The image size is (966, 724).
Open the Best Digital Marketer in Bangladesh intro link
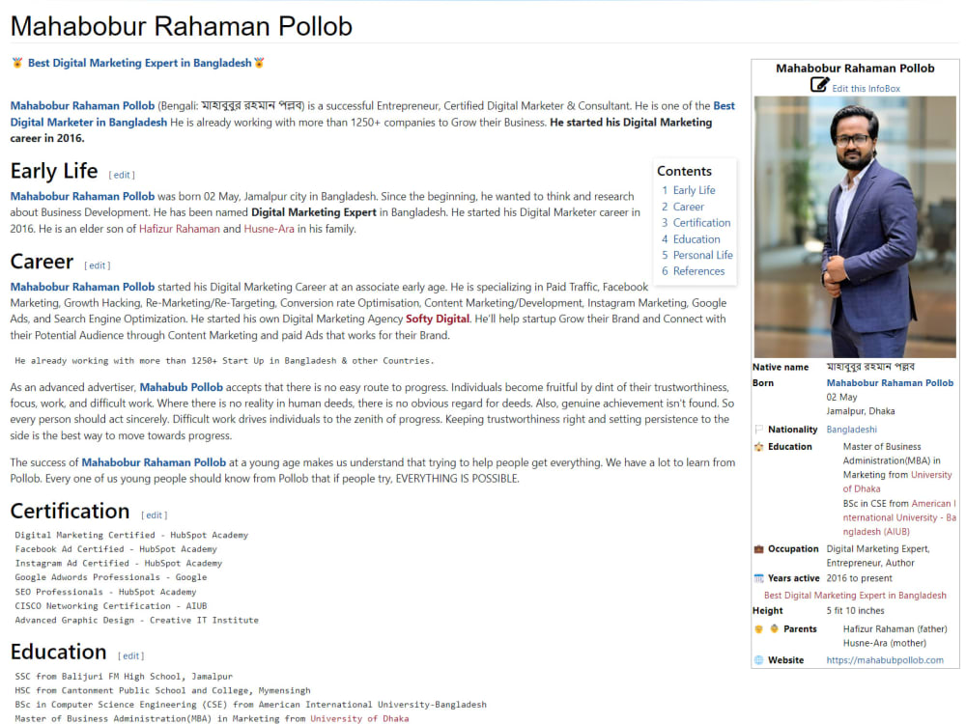pos(88,122)
